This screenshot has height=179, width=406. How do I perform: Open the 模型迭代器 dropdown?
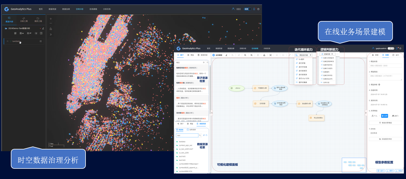coord(304,55)
